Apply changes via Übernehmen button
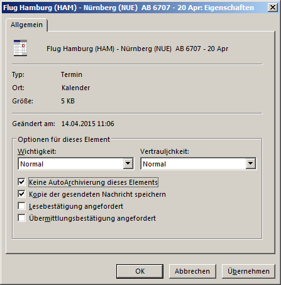The image size is (281, 285). 248,271
